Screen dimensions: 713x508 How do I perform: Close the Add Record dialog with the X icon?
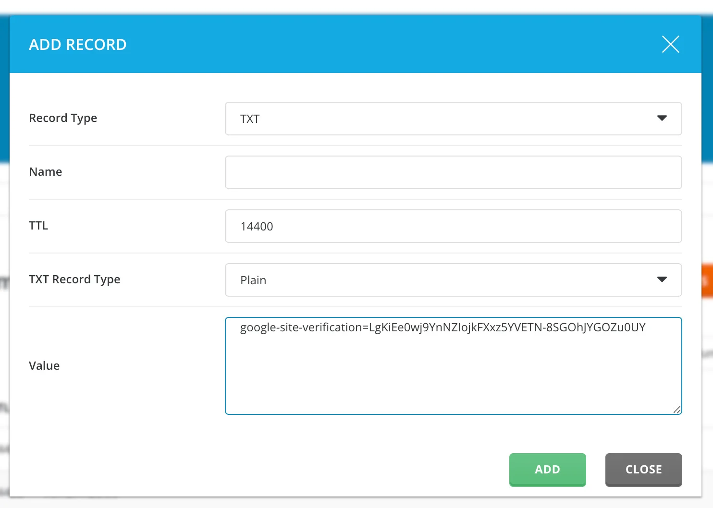670,44
